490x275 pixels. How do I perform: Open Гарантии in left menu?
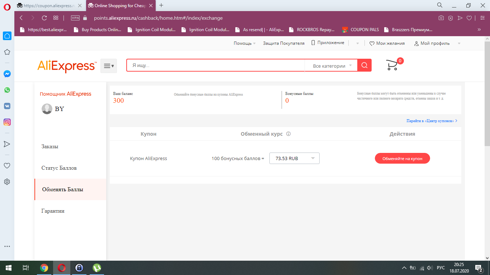click(53, 211)
